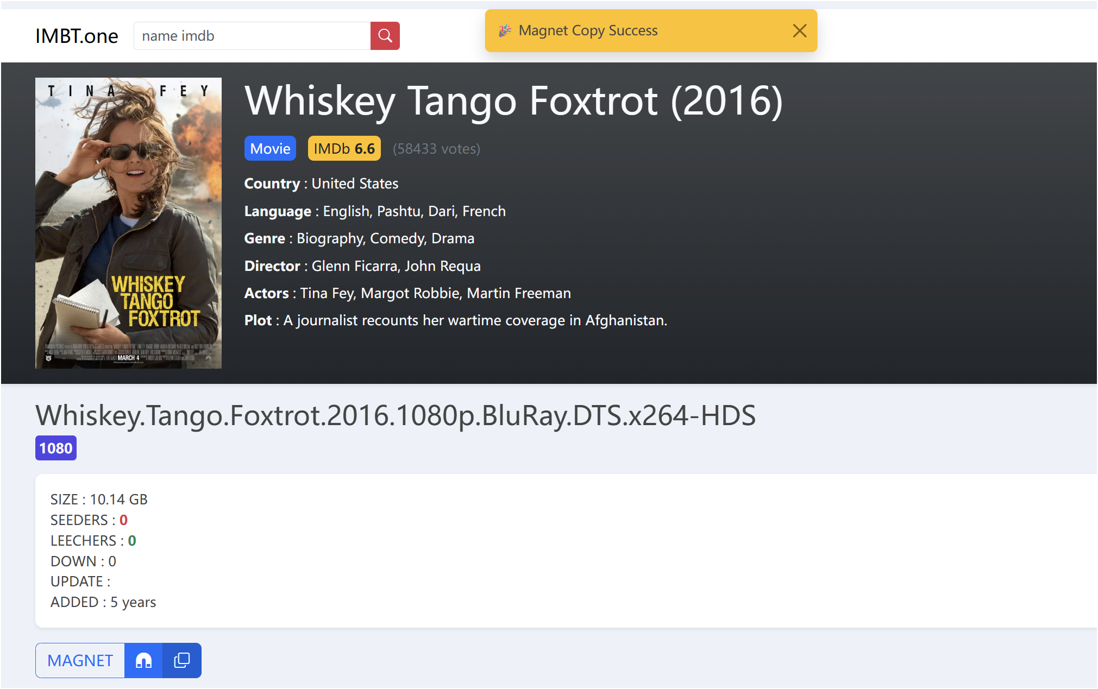Click the Magnet Copy Success message text
The image size is (1098, 689).
coord(588,31)
